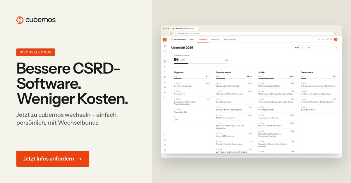Open a new browser tab with plus
Image resolution: width=351 pixels, height=183 pixels.
coord(201,29)
